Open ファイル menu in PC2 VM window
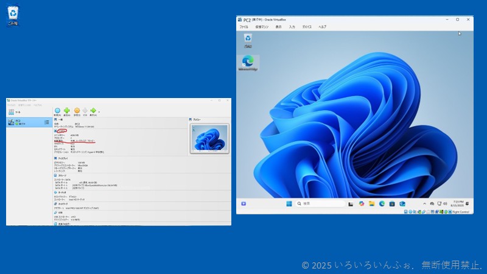The width and height of the screenshot is (487, 274). (x=244, y=27)
